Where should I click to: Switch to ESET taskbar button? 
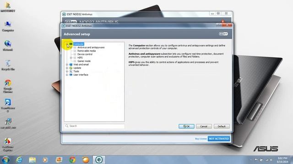coord(99,160)
